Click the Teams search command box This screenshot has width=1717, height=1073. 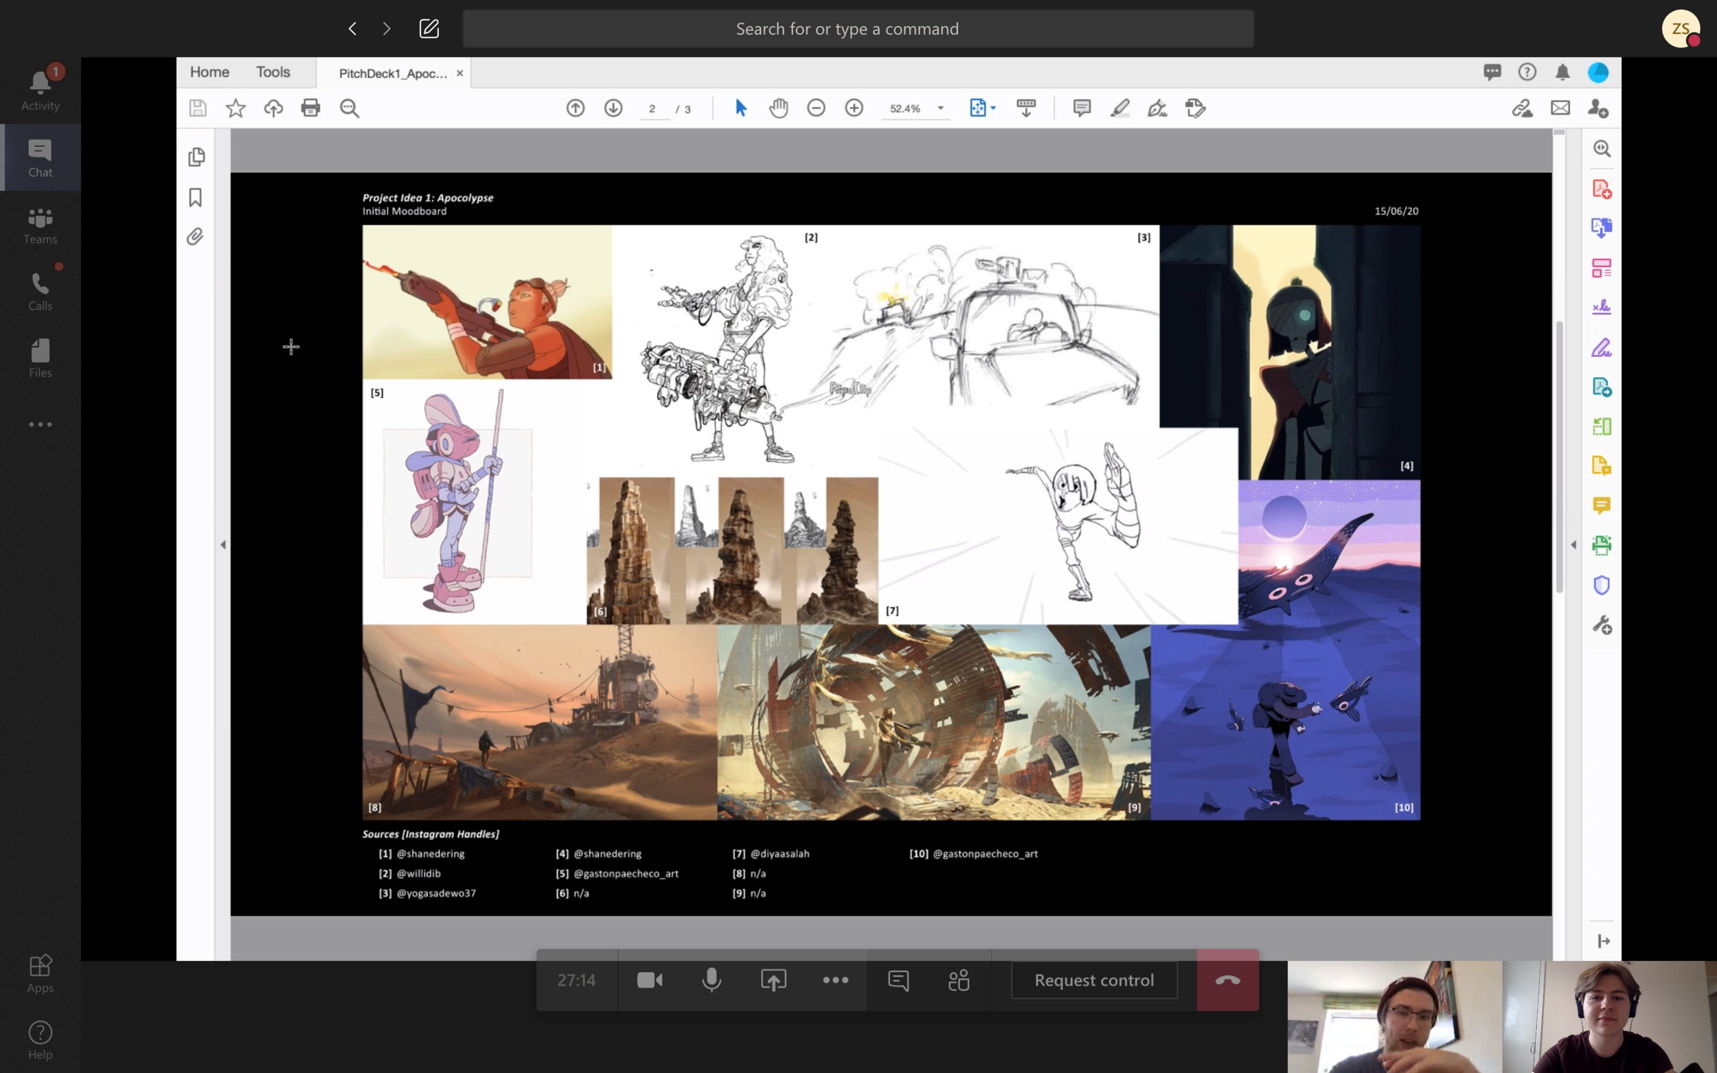point(857,28)
